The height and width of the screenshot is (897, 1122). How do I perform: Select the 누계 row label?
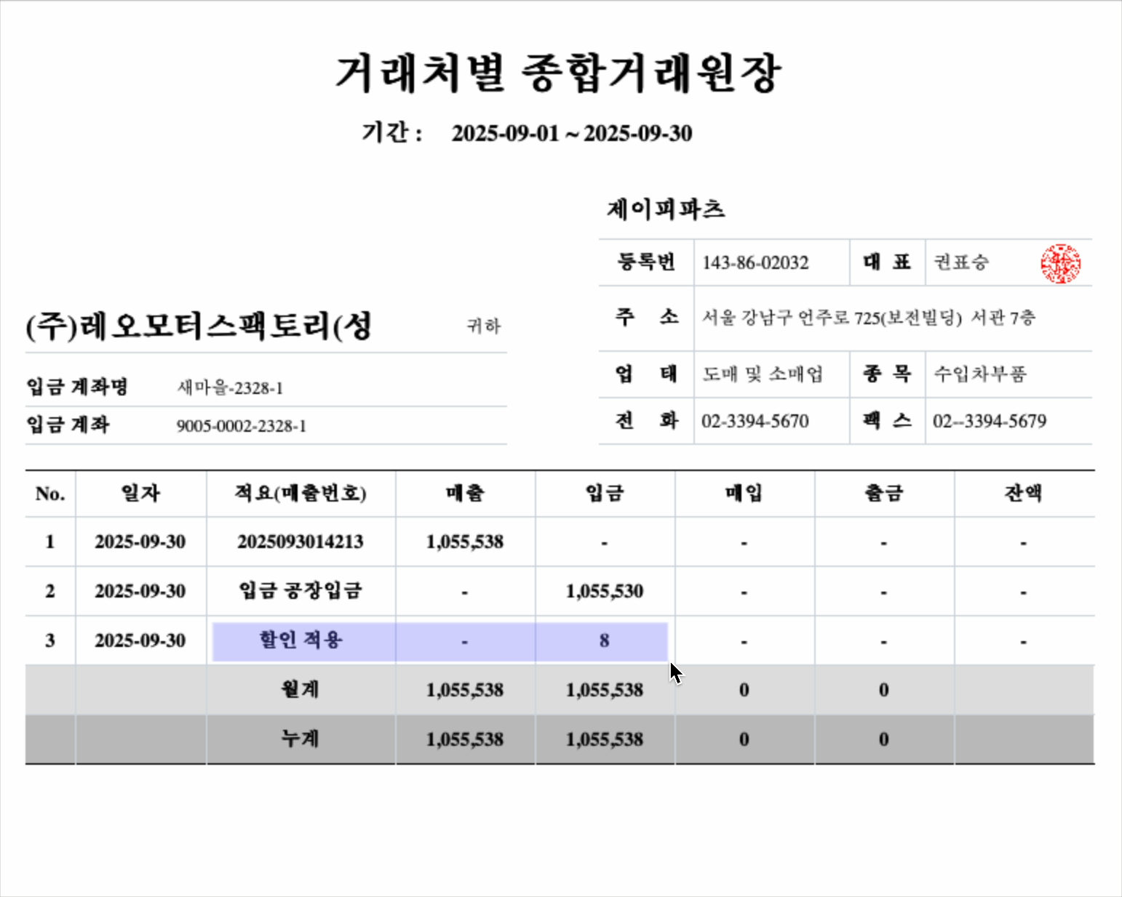pyautogui.click(x=301, y=739)
